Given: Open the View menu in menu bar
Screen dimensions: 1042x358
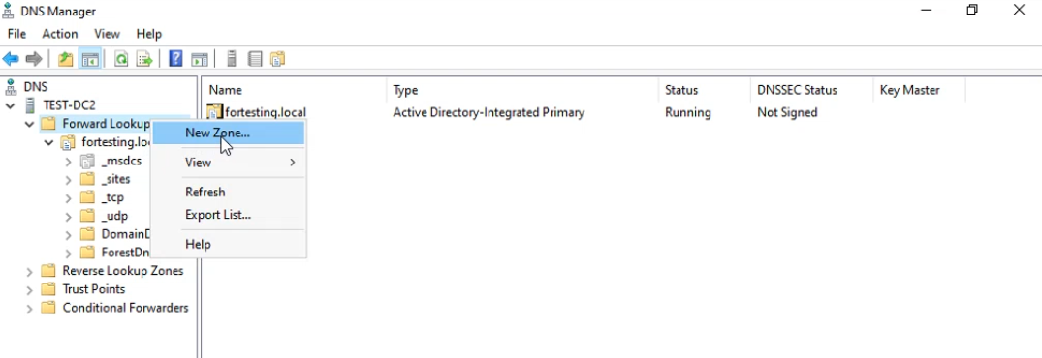Looking at the screenshot, I should [107, 34].
